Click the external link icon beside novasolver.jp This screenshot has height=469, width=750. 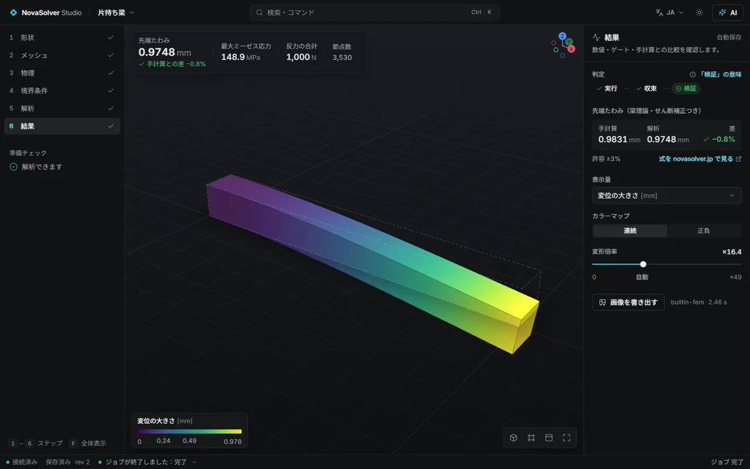click(x=738, y=159)
